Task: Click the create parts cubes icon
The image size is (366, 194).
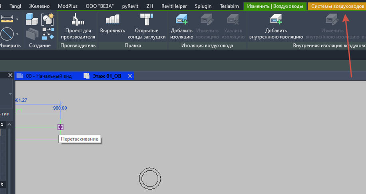Action: (32, 19)
